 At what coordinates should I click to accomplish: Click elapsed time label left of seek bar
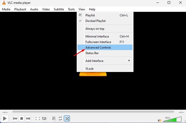click(x=5, y=112)
